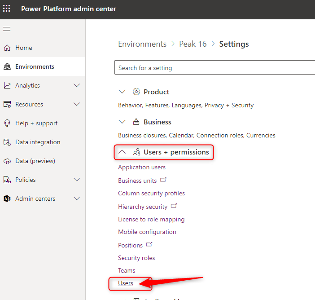The height and width of the screenshot is (300, 315).
Task: Open Security roles settings
Action: click(x=136, y=258)
